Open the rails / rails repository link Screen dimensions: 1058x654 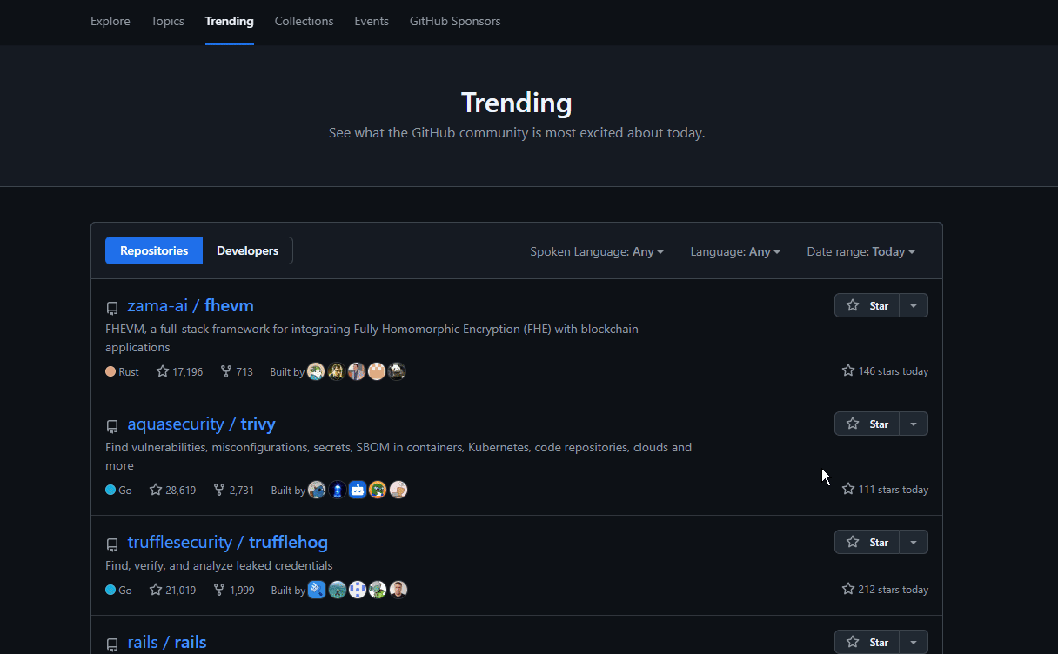click(167, 642)
